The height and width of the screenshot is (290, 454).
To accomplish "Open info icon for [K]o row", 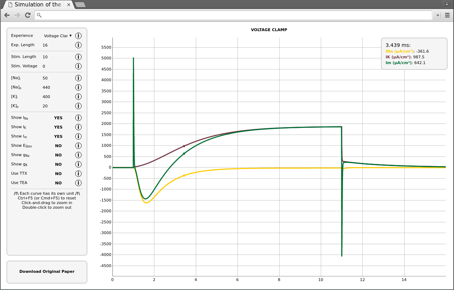I will pyautogui.click(x=78, y=106).
